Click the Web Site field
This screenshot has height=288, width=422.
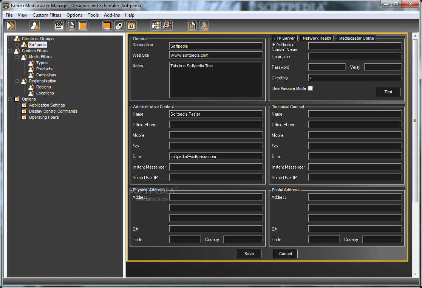(x=216, y=55)
